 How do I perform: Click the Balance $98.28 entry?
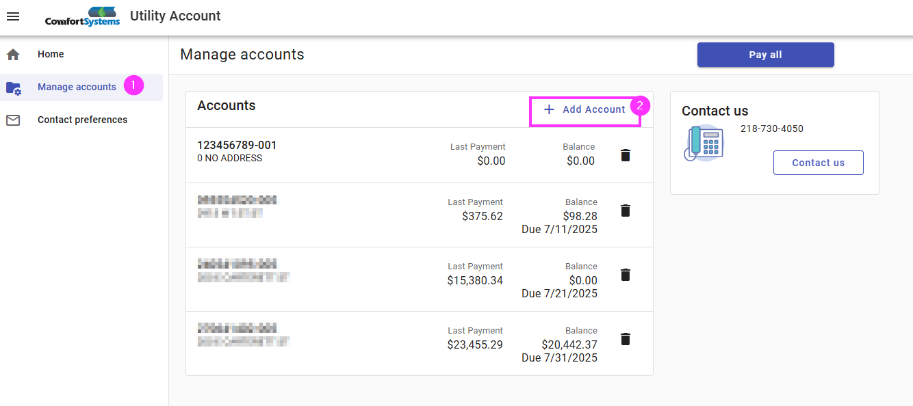(x=580, y=215)
